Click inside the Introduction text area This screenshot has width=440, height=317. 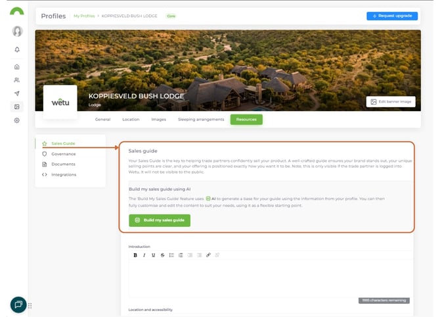tap(269, 276)
